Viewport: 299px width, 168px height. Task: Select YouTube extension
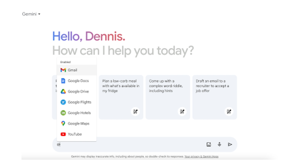(x=77, y=134)
